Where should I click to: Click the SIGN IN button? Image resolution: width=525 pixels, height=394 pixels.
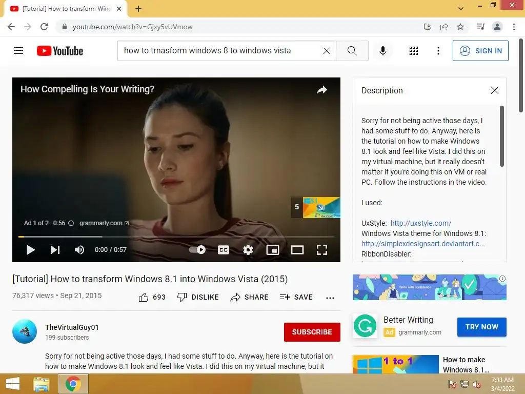pyautogui.click(x=480, y=51)
